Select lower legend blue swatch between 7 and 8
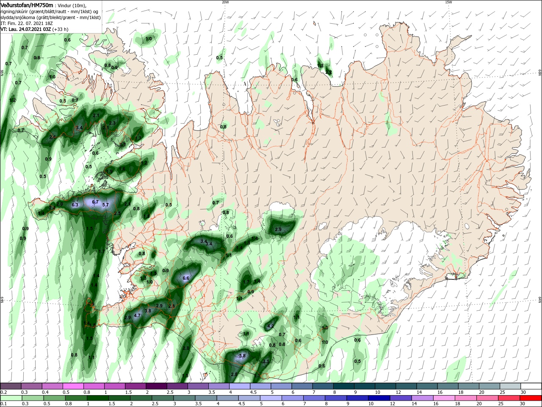 tap(315, 398)
